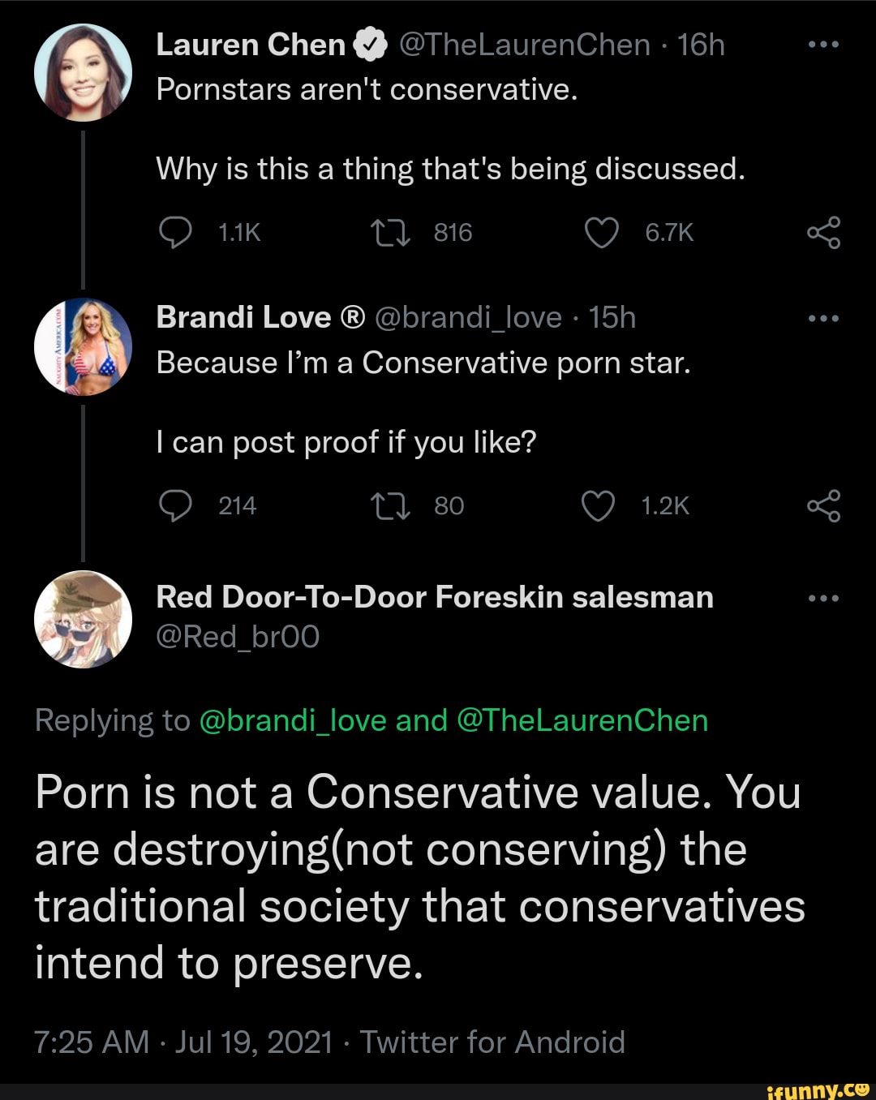Open more options for Lauren Chen's tweet
Viewport: 876px width, 1100px height.
point(823,45)
